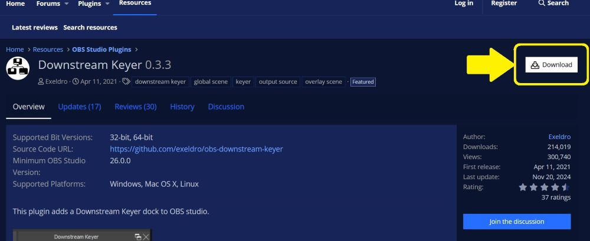Expand the Plugins dropdown arrow
The width and height of the screenshot is (590, 241).
(x=107, y=4)
